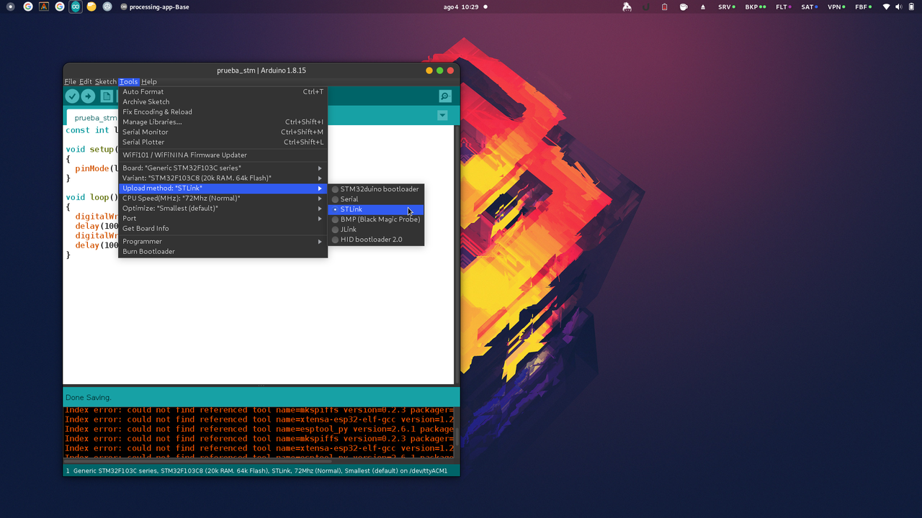Choose Burn Bootloader
922x518 pixels.
[x=223, y=252]
